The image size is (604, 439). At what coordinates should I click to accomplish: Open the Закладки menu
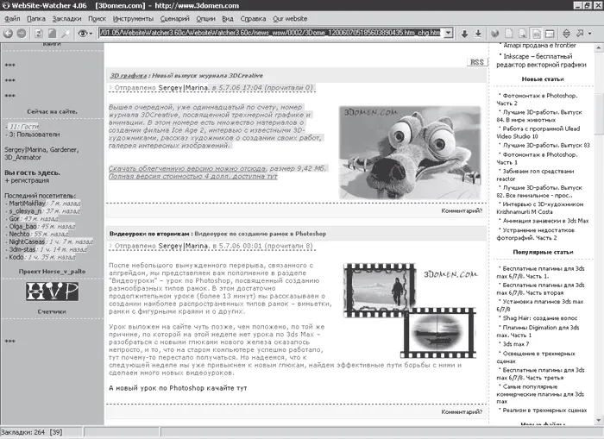point(67,18)
